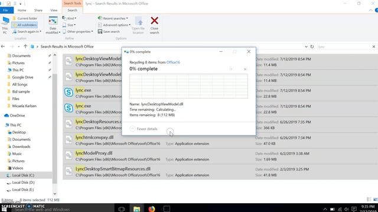Open Recent searches dropdown
The height and width of the screenshot is (212, 378).
click(113, 18)
